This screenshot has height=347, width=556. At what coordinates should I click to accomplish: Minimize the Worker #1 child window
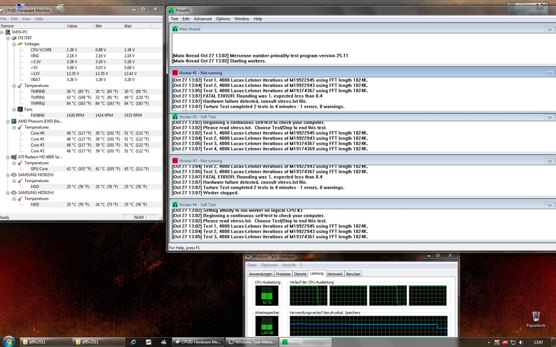click(x=550, y=73)
